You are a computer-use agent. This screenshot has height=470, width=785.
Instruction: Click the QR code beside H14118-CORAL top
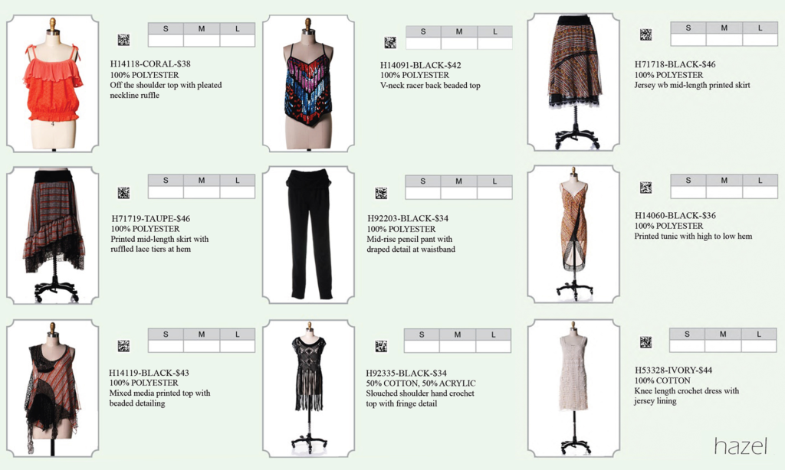[123, 40]
